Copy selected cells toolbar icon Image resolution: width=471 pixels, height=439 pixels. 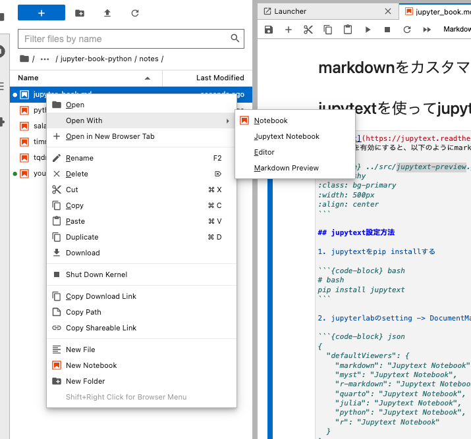327,30
